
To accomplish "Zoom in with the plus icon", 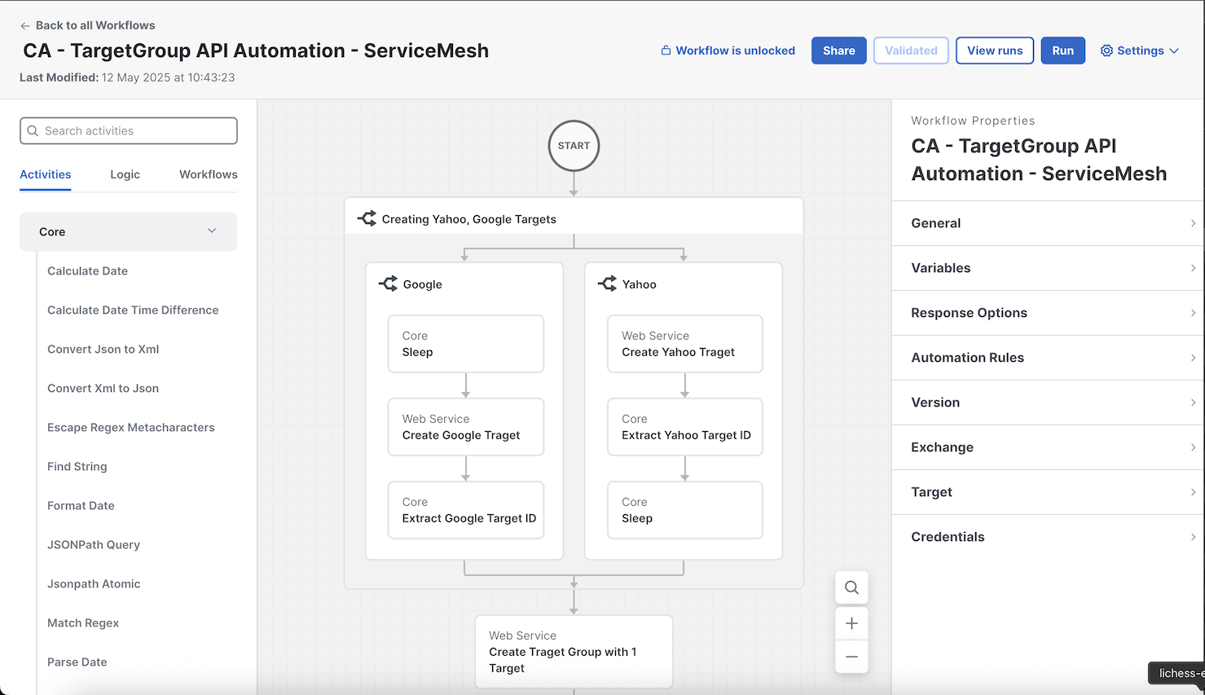I will pos(851,623).
